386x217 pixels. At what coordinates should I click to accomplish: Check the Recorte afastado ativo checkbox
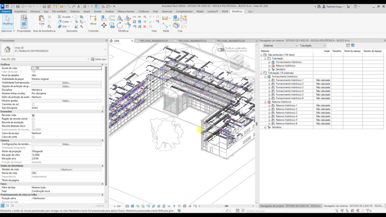tap(33, 126)
